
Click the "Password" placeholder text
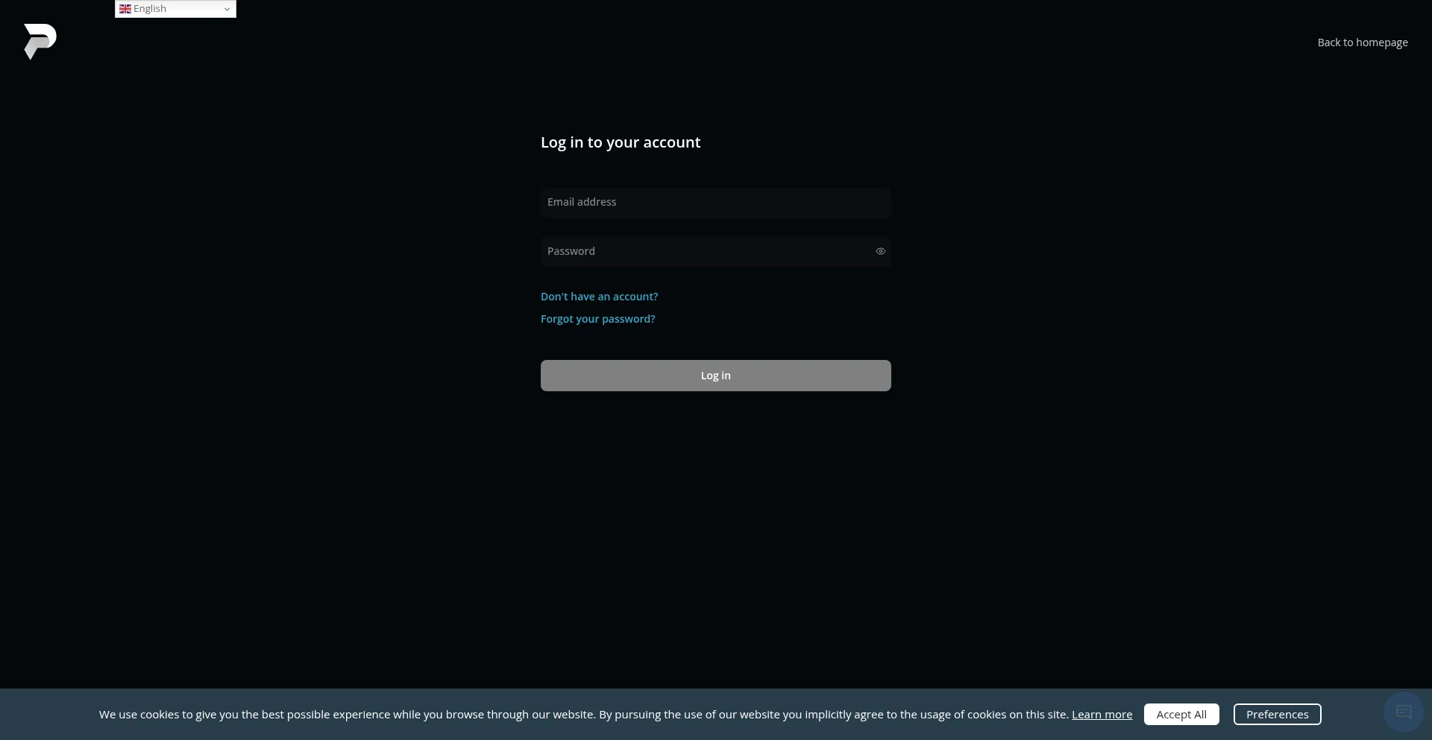point(571,252)
